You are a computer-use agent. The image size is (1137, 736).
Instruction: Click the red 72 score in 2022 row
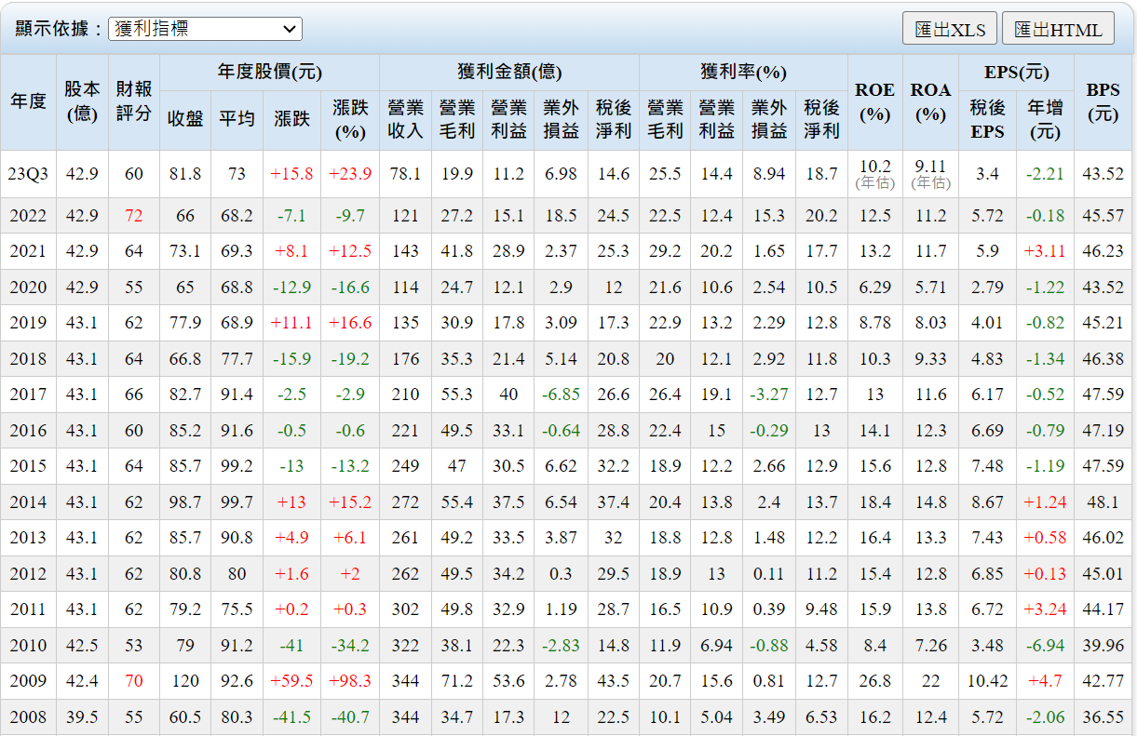(133, 216)
